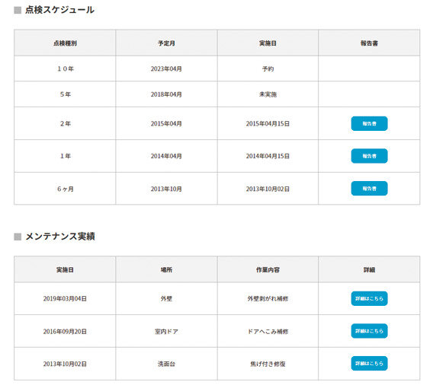Select the 未実施 status cell
The height and width of the screenshot is (385, 433).
268,94
